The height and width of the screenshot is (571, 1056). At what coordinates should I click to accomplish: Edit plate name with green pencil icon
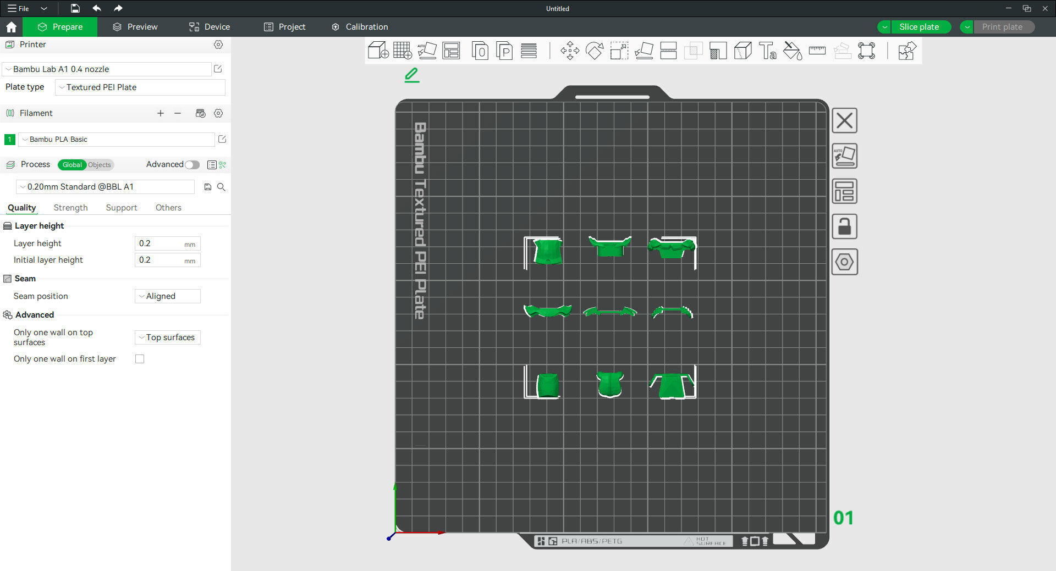[x=411, y=75]
